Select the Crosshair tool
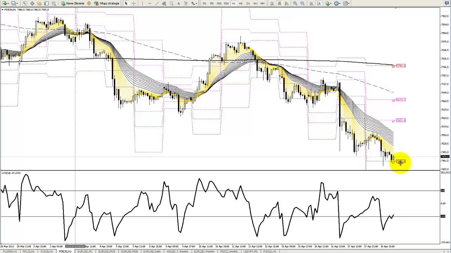The width and height of the screenshot is (451, 253). [x=134, y=3]
